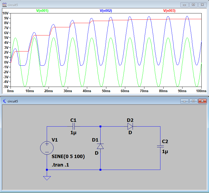The width and height of the screenshot is (209, 193).
Task: Click the schematic window title bar icon
Action: (4, 101)
